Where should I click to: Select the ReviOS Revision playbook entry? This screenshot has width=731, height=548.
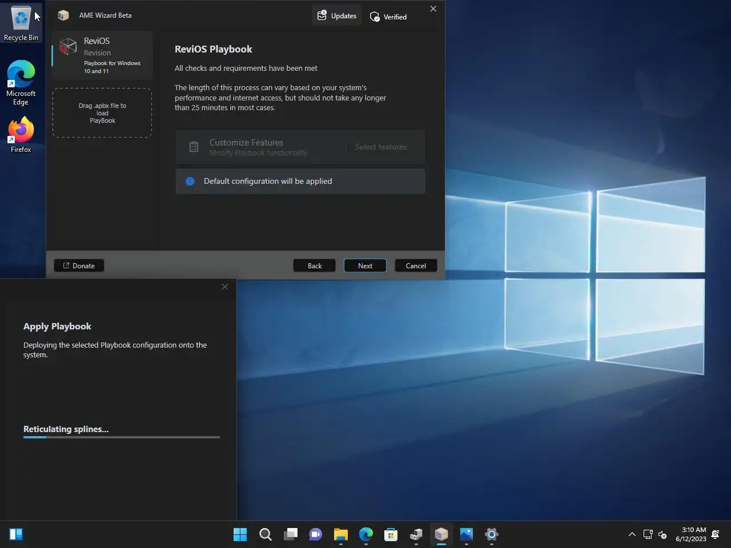[102, 55]
